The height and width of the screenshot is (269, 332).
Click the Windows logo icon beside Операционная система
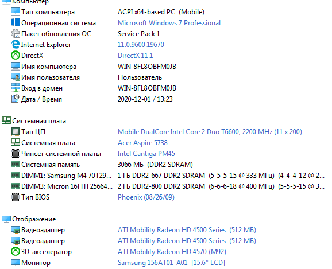click(16, 22)
